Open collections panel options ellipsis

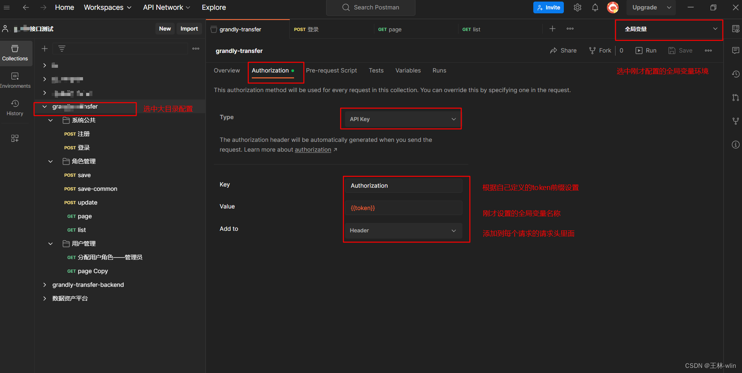tap(196, 49)
